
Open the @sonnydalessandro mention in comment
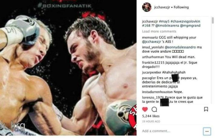(180, 47)
